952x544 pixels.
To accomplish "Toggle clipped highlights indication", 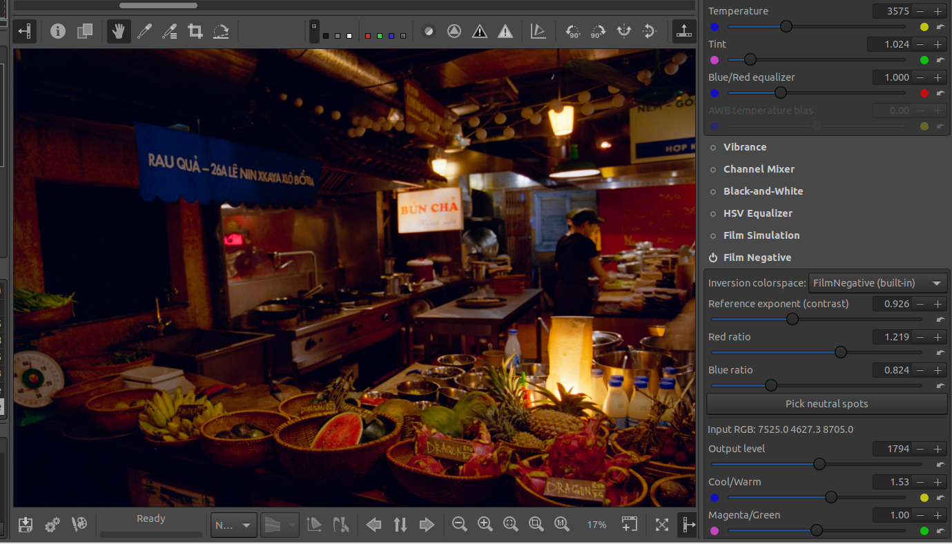I will pos(505,31).
